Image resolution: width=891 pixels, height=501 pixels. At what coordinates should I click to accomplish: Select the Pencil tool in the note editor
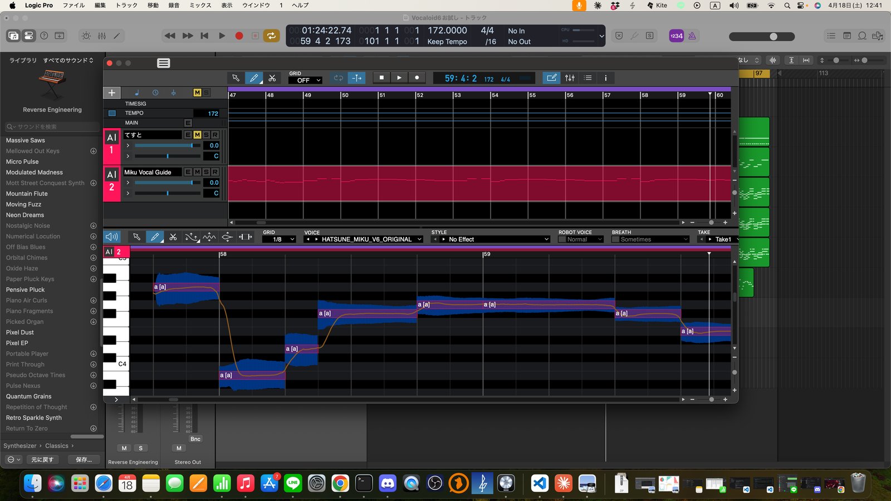coord(155,237)
